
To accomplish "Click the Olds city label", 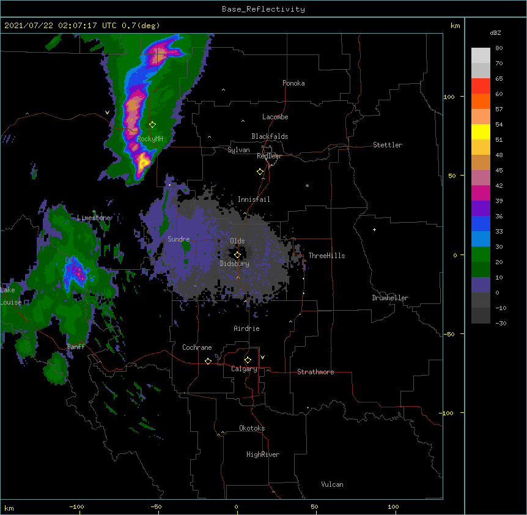I will tap(237, 241).
